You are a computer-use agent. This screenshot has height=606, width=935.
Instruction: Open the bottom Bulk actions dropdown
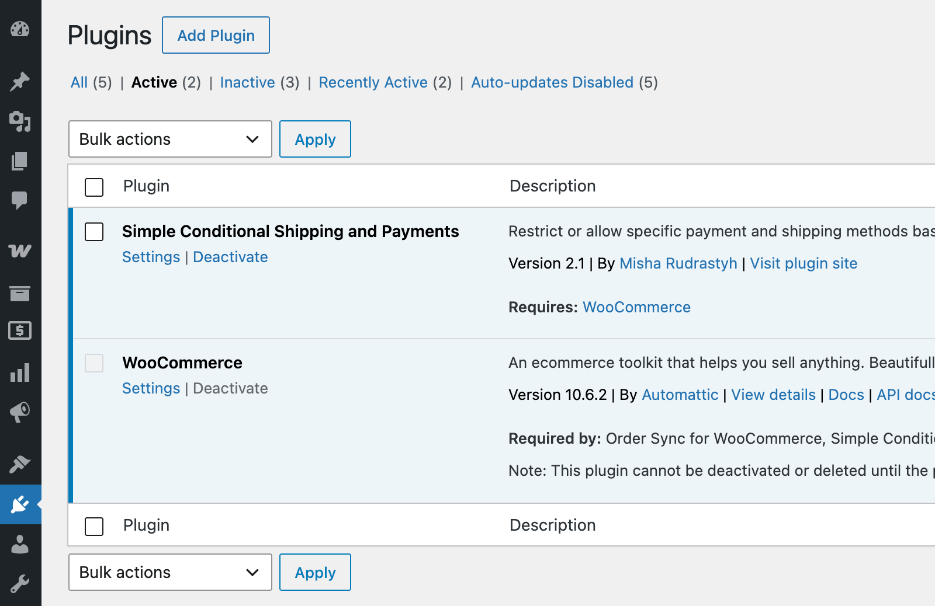coord(170,572)
